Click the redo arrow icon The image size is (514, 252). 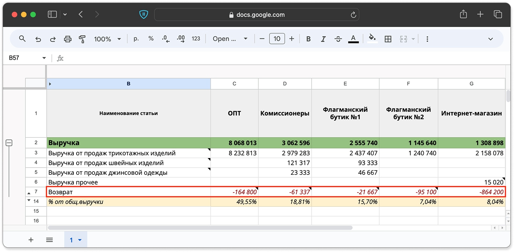[53, 39]
